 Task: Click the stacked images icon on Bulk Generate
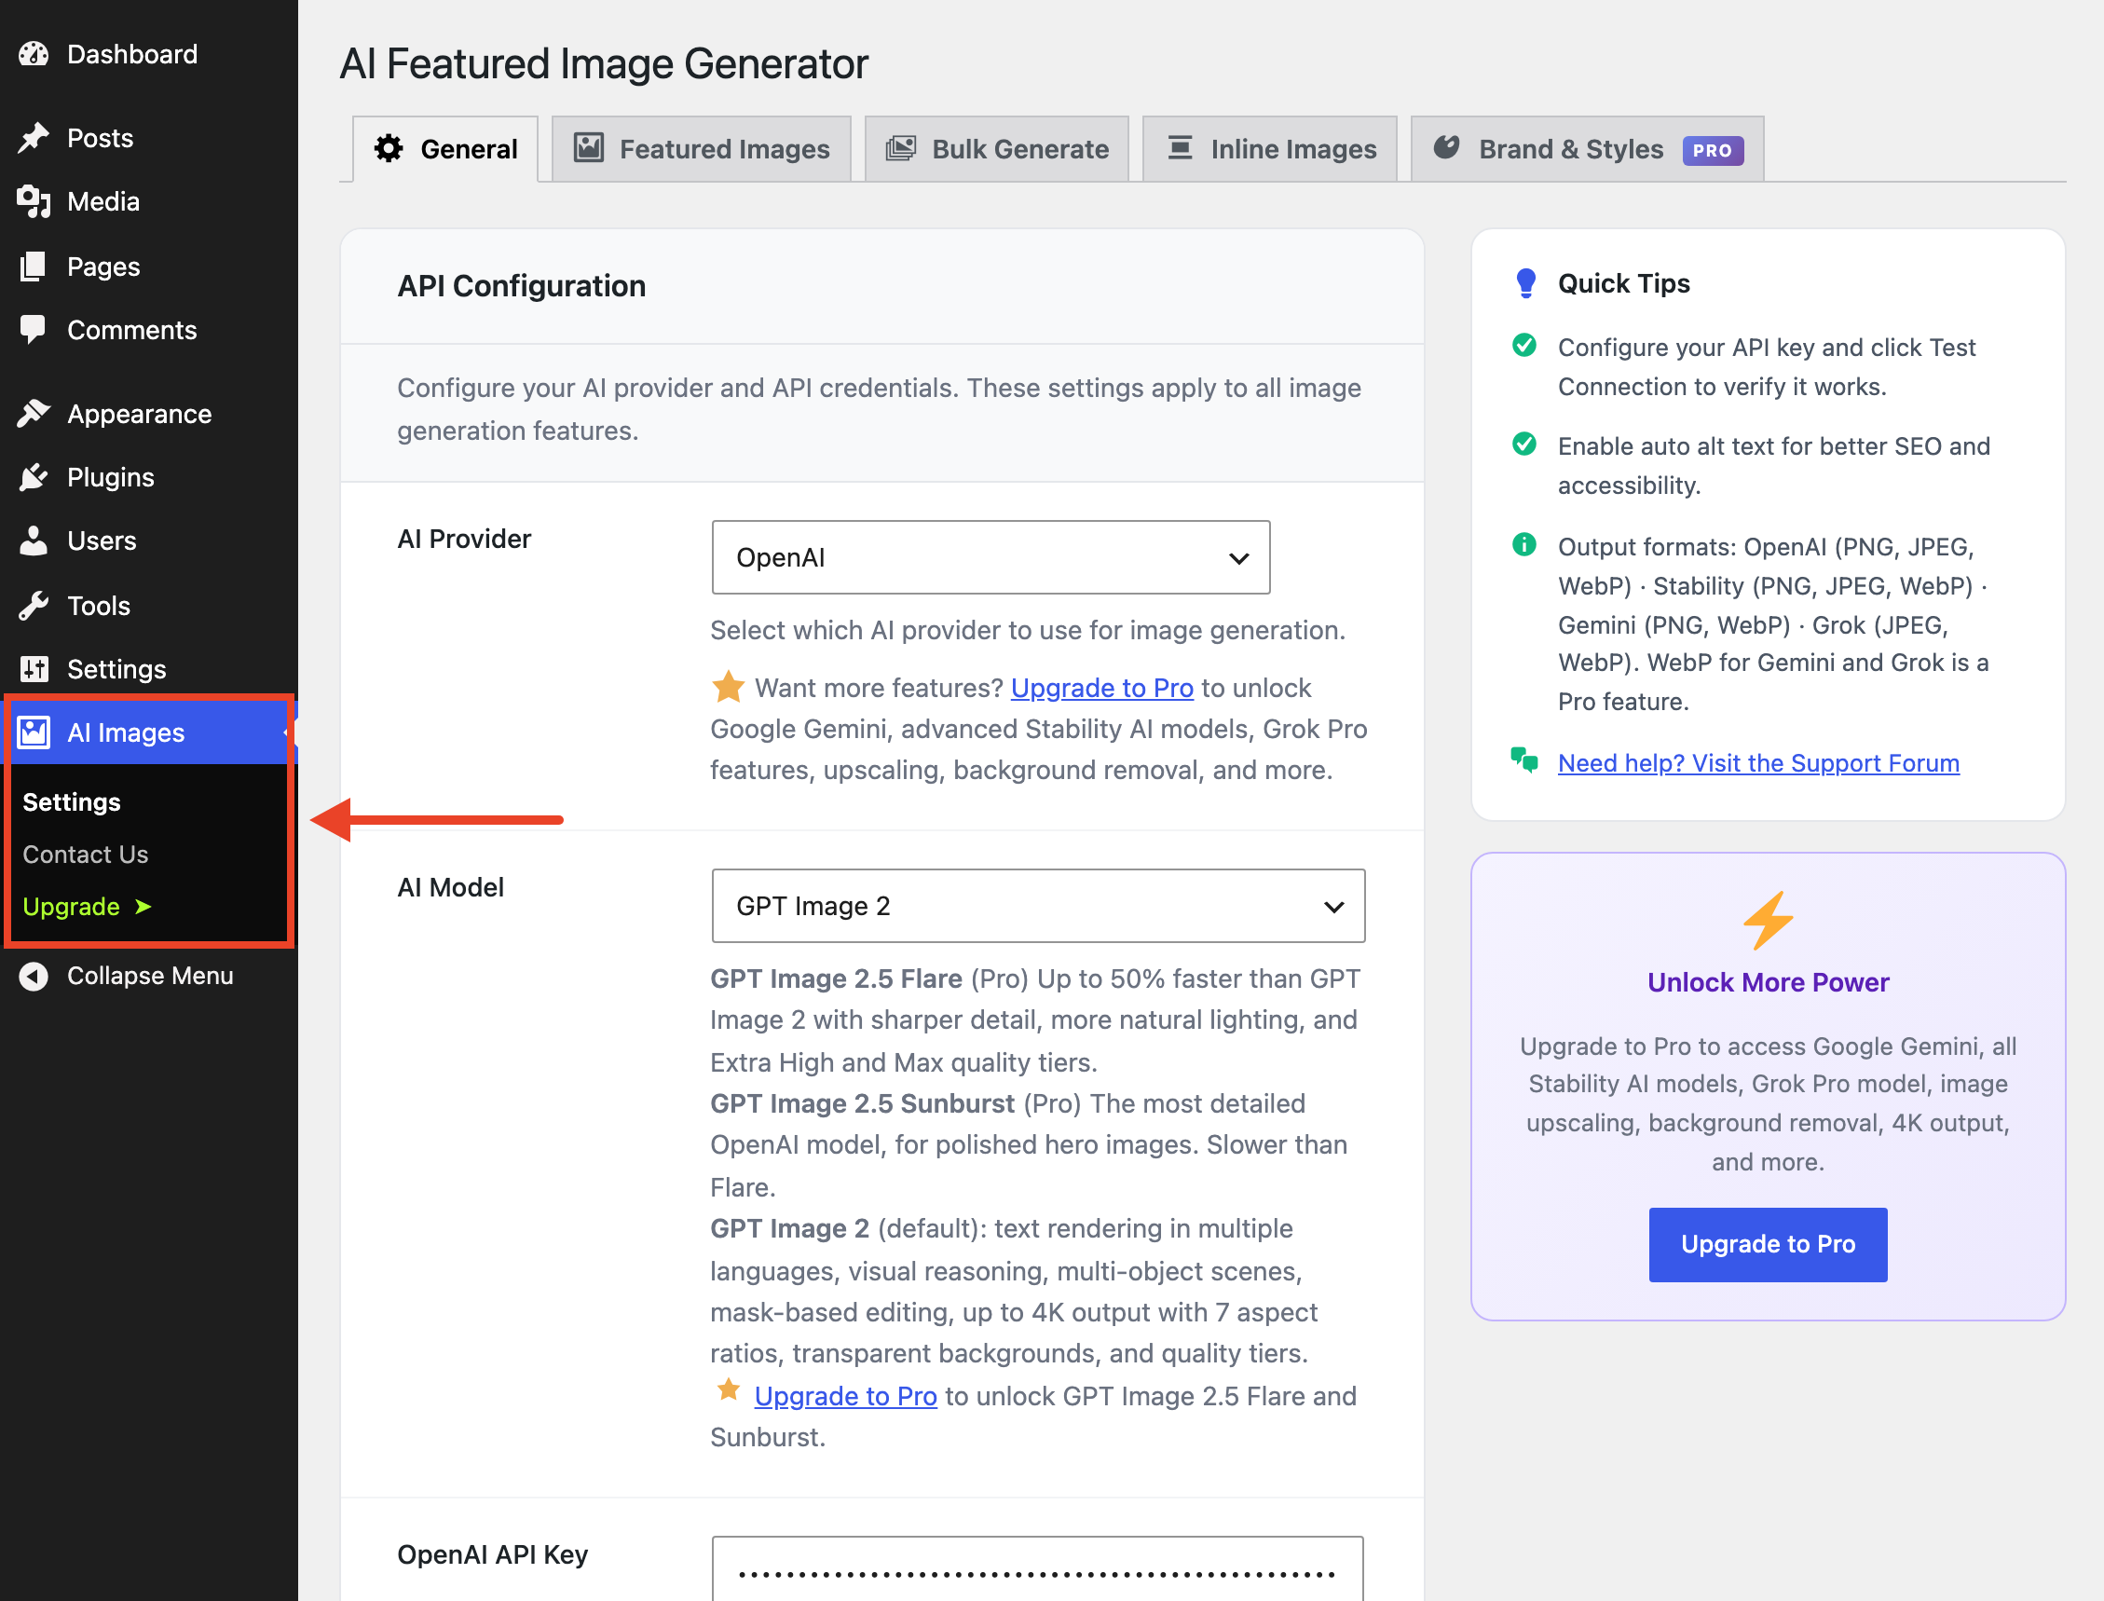click(x=900, y=149)
